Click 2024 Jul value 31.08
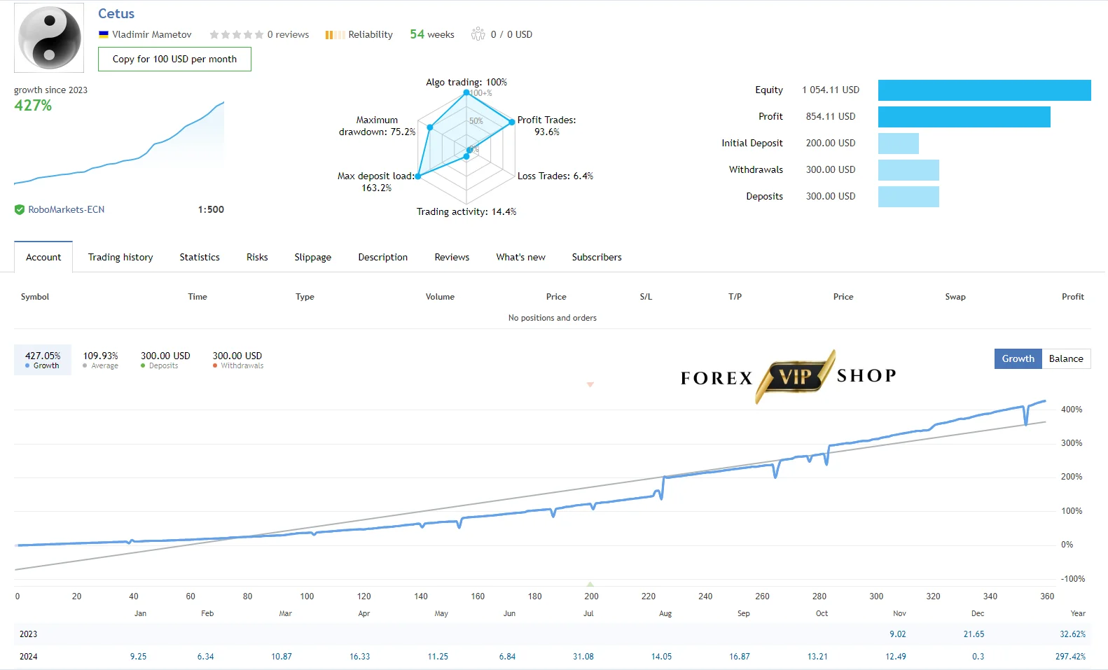 [583, 657]
